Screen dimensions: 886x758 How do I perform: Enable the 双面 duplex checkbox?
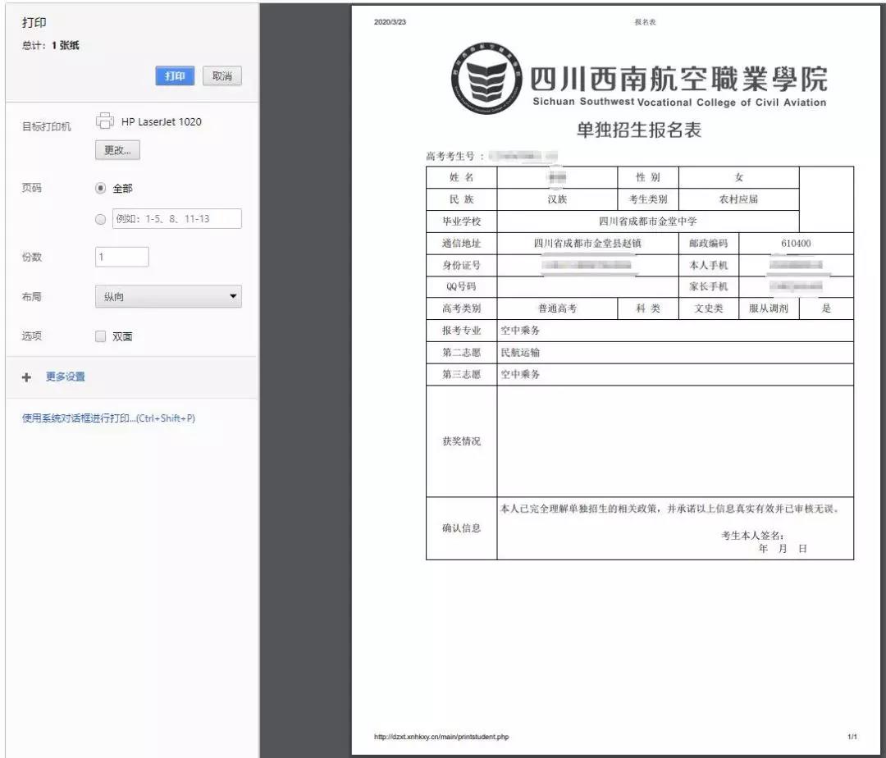tap(101, 336)
